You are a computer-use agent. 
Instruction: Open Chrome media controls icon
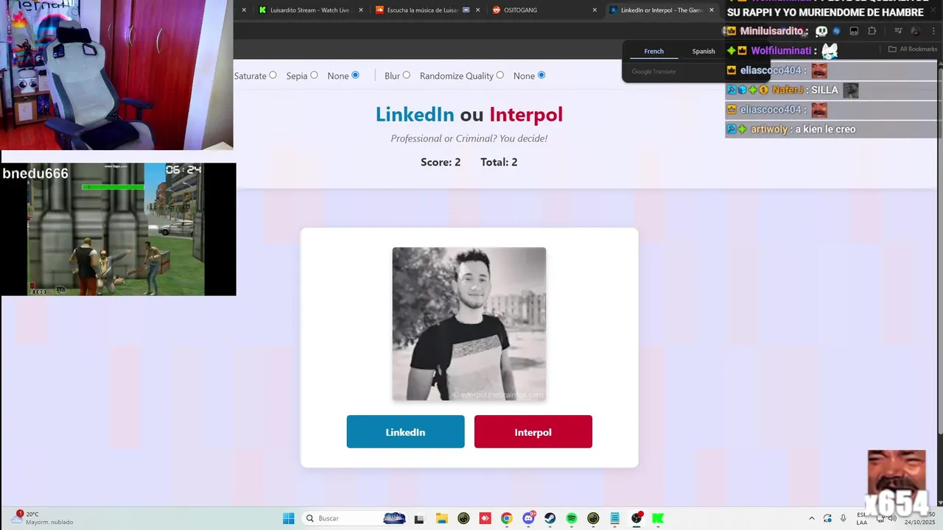(x=898, y=31)
